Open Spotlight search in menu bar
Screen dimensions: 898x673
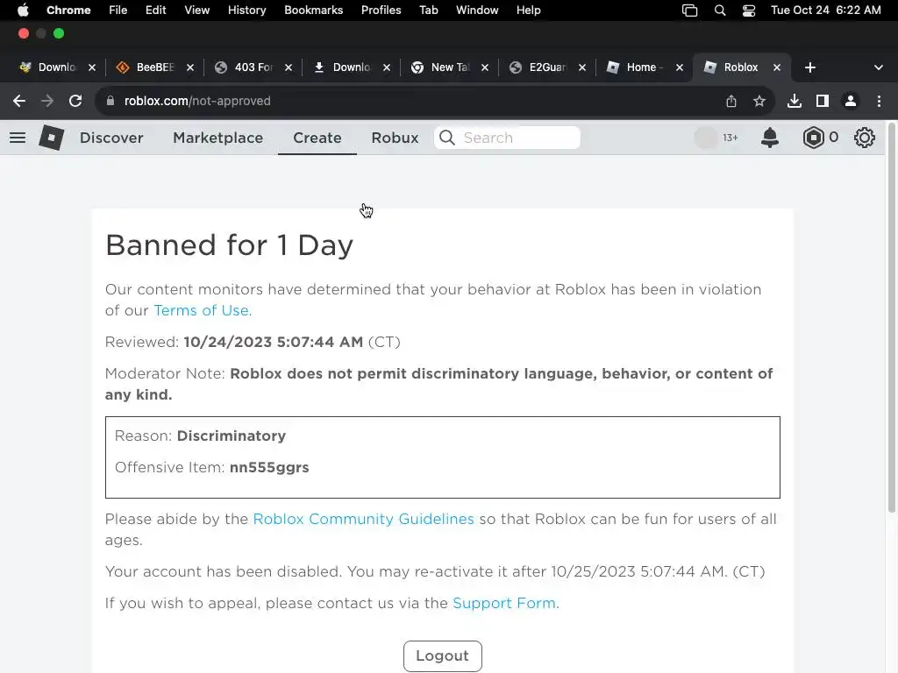point(720,11)
